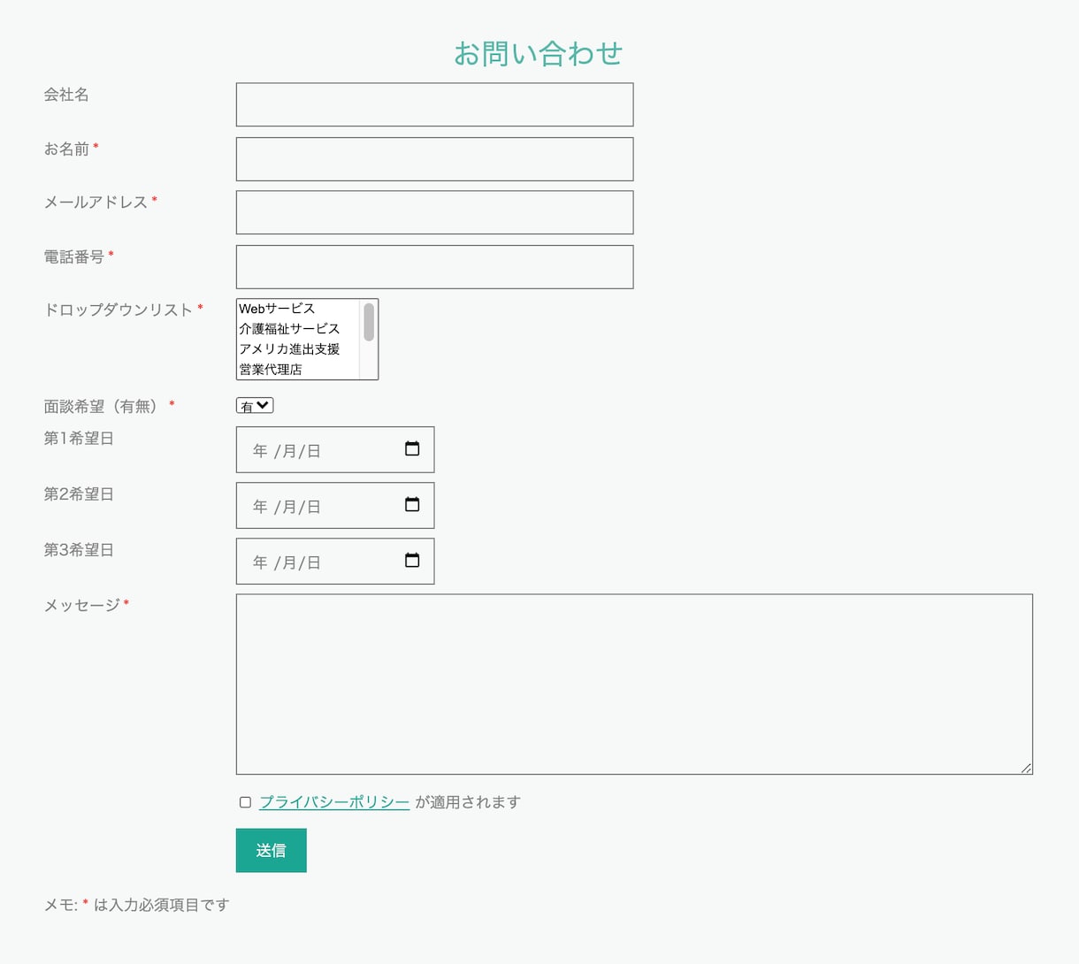This screenshot has width=1079, height=964.
Task: Click the メッセージ textarea resize handle
Action: (1027, 769)
